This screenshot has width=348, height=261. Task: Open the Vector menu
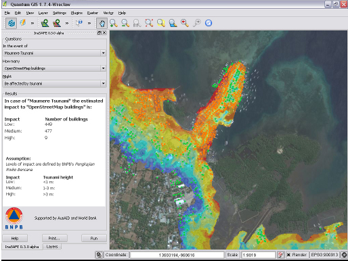(108, 13)
